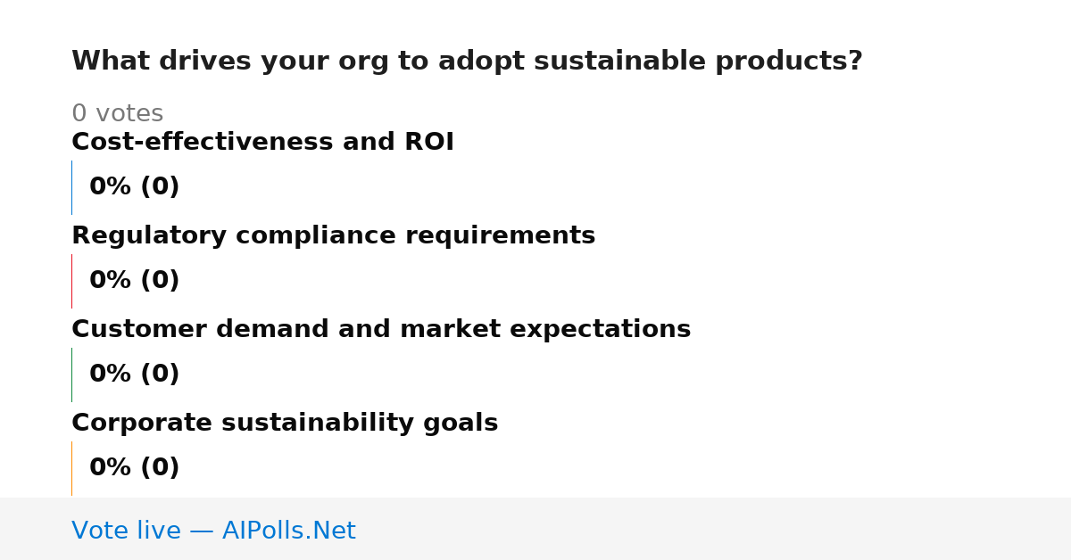
Task: Open the Vote live — AIPolls.Net link
Action: tap(213, 531)
